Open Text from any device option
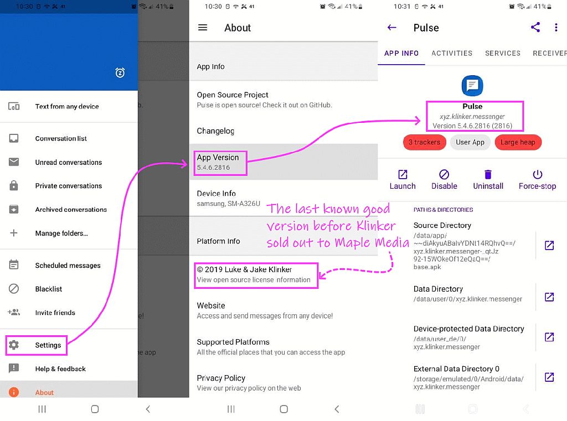 (69, 106)
